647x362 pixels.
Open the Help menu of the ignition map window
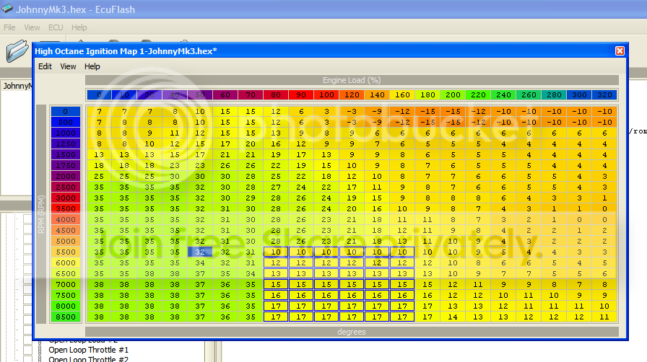tap(92, 66)
